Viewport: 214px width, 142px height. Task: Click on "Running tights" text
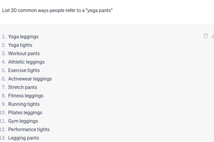point(24,104)
